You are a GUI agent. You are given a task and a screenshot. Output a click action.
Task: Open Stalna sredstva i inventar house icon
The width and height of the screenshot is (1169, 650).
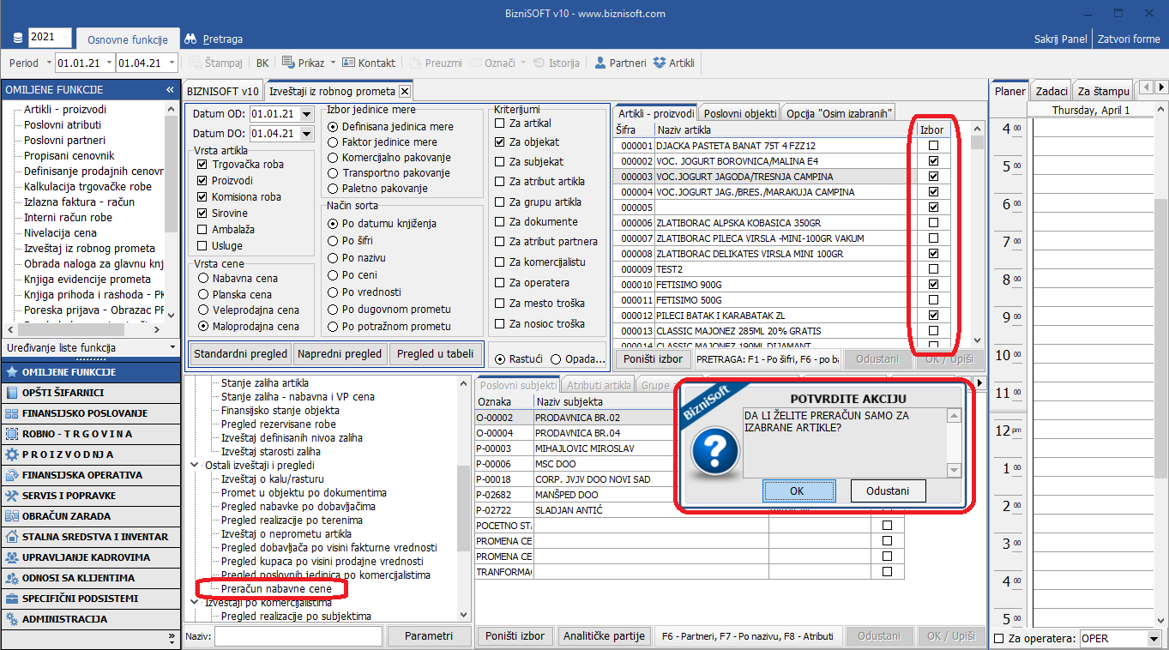click(x=12, y=537)
